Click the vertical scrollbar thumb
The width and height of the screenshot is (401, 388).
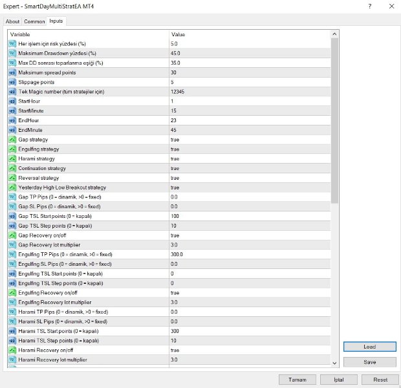[334, 121]
